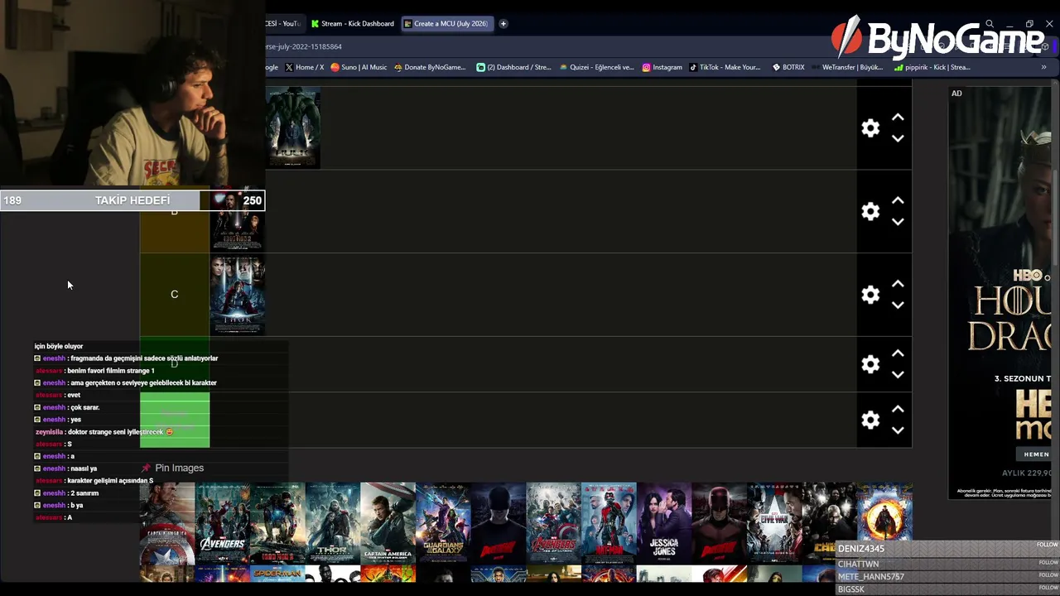Open settings gear for the Hulk poster row
The width and height of the screenshot is (1060, 596).
click(x=870, y=128)
